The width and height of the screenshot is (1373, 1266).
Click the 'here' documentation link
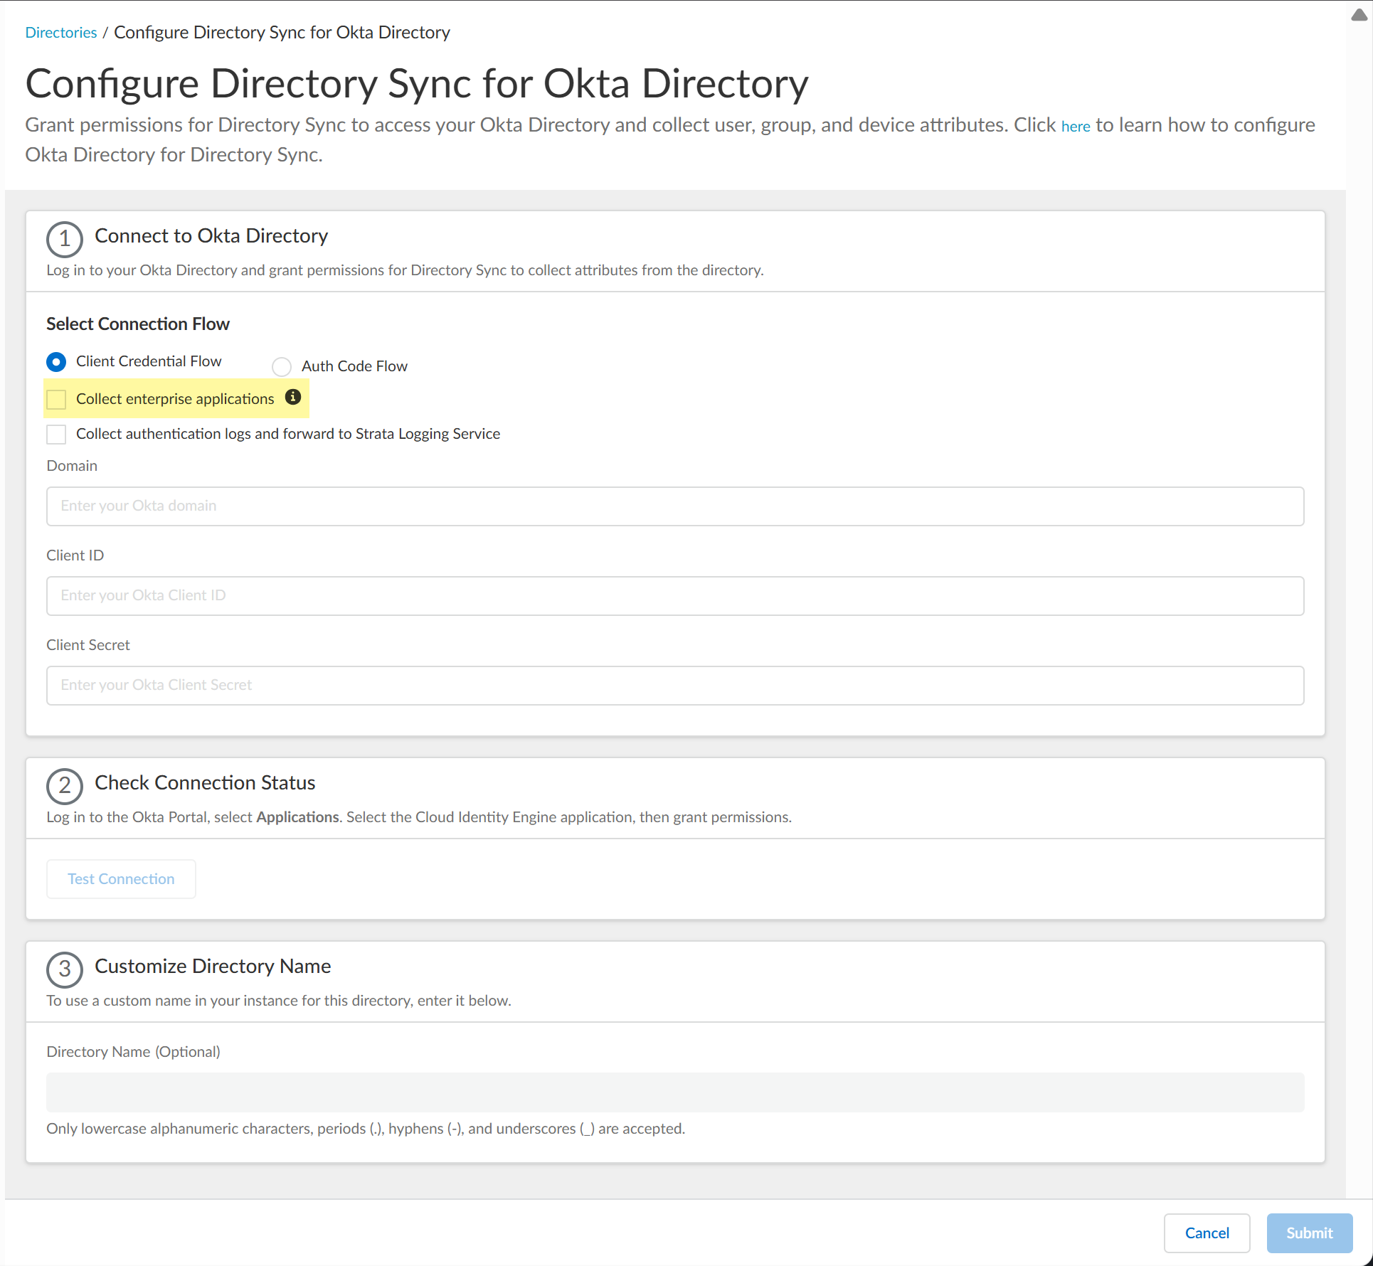(1075, 127)
